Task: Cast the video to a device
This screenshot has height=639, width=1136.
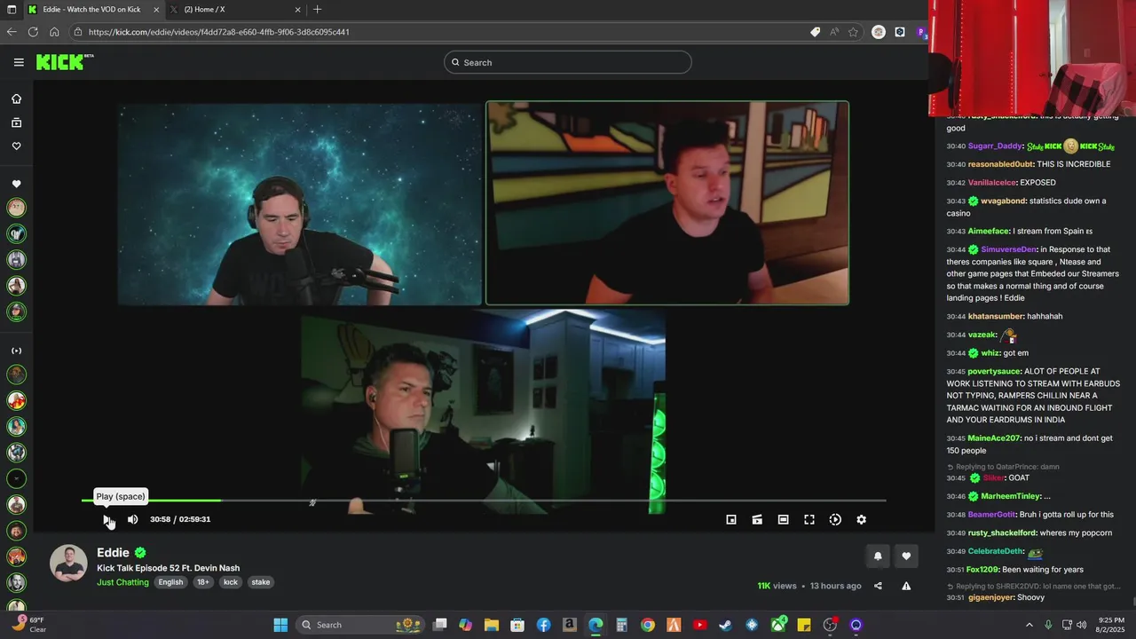Action: (757, 519)
